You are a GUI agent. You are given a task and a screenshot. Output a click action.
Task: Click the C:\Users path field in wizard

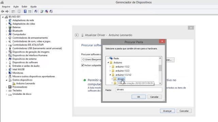click(91, 60)
